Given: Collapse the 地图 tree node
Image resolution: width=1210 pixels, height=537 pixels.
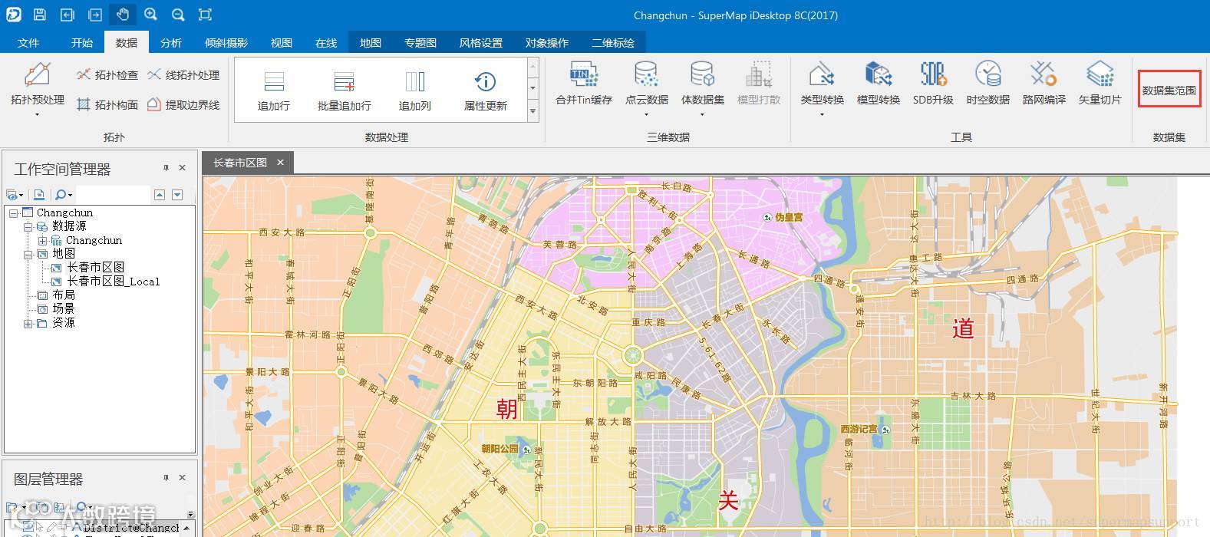Looking at the screenshot, I should point(28,254).
